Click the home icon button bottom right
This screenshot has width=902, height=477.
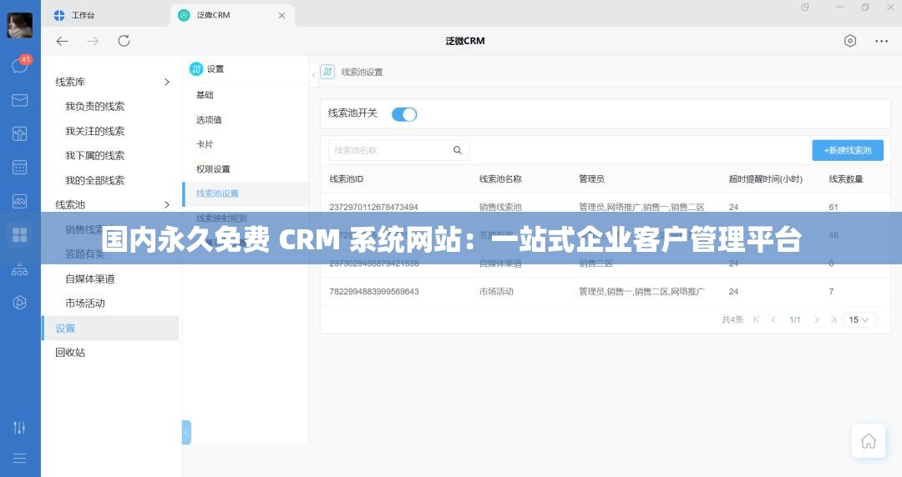click(868, 441)
